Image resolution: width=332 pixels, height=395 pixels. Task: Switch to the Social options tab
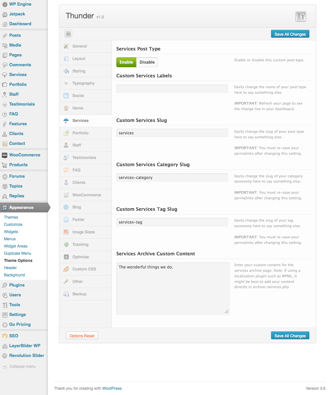[x=86, y=96]
